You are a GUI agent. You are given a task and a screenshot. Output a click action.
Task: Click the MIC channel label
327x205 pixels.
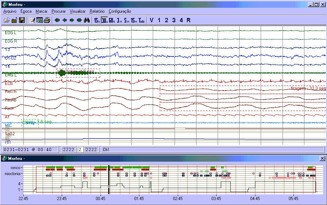pos(8,125)
